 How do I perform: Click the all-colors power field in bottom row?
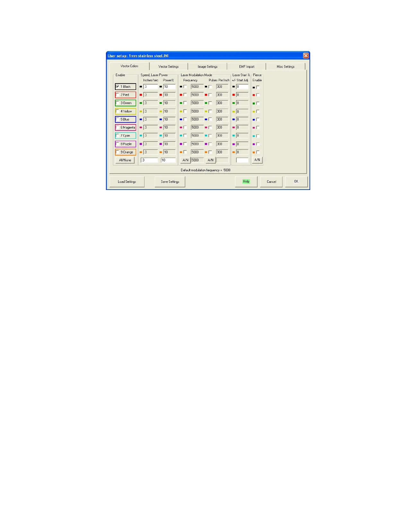pos(168,160)
